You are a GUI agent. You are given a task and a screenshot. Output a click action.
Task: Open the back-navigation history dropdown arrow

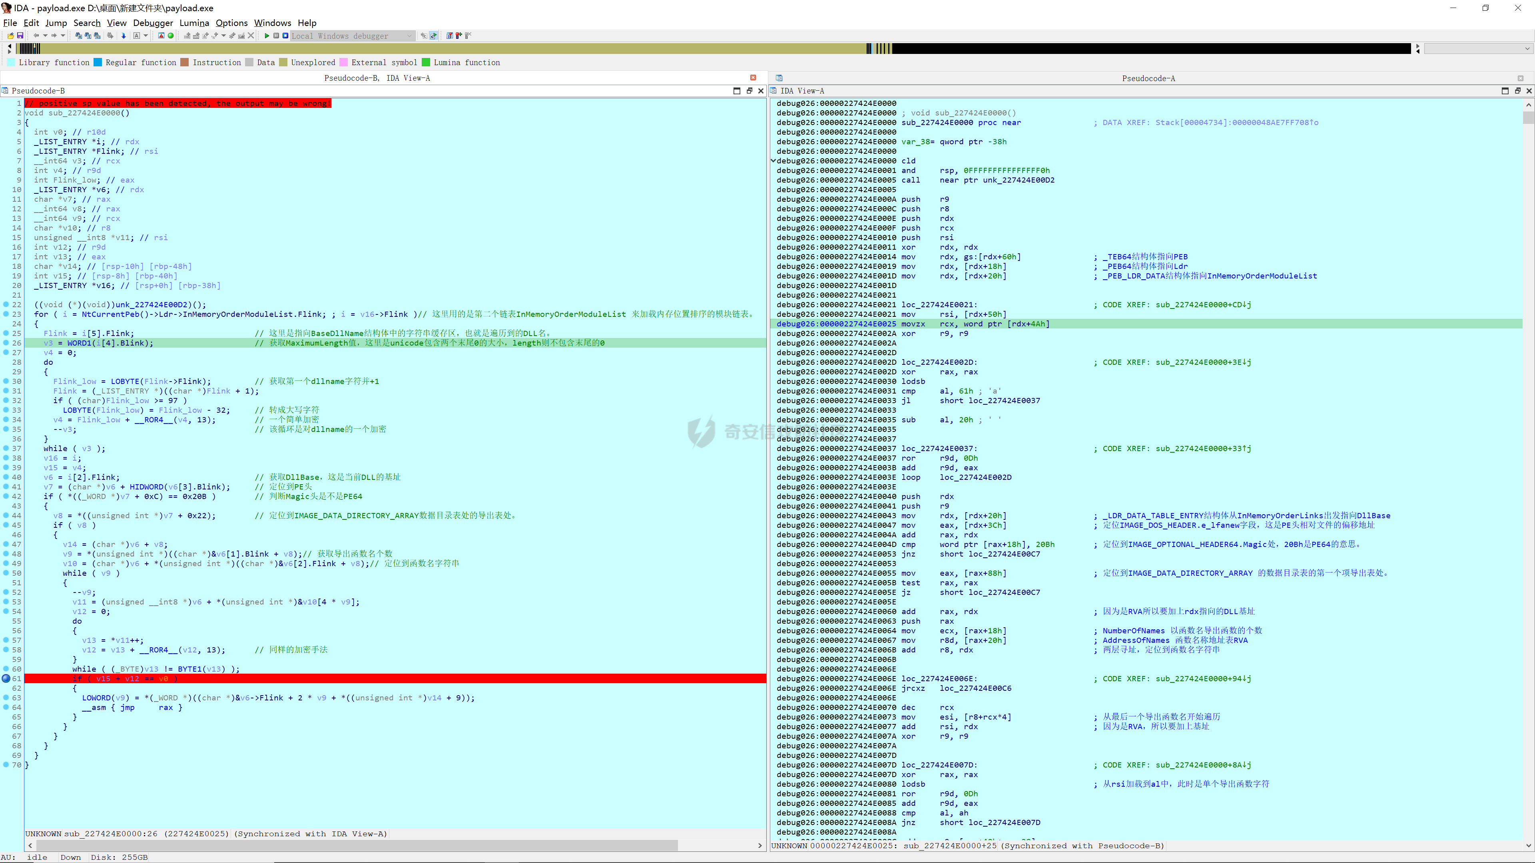click(45, 36)
